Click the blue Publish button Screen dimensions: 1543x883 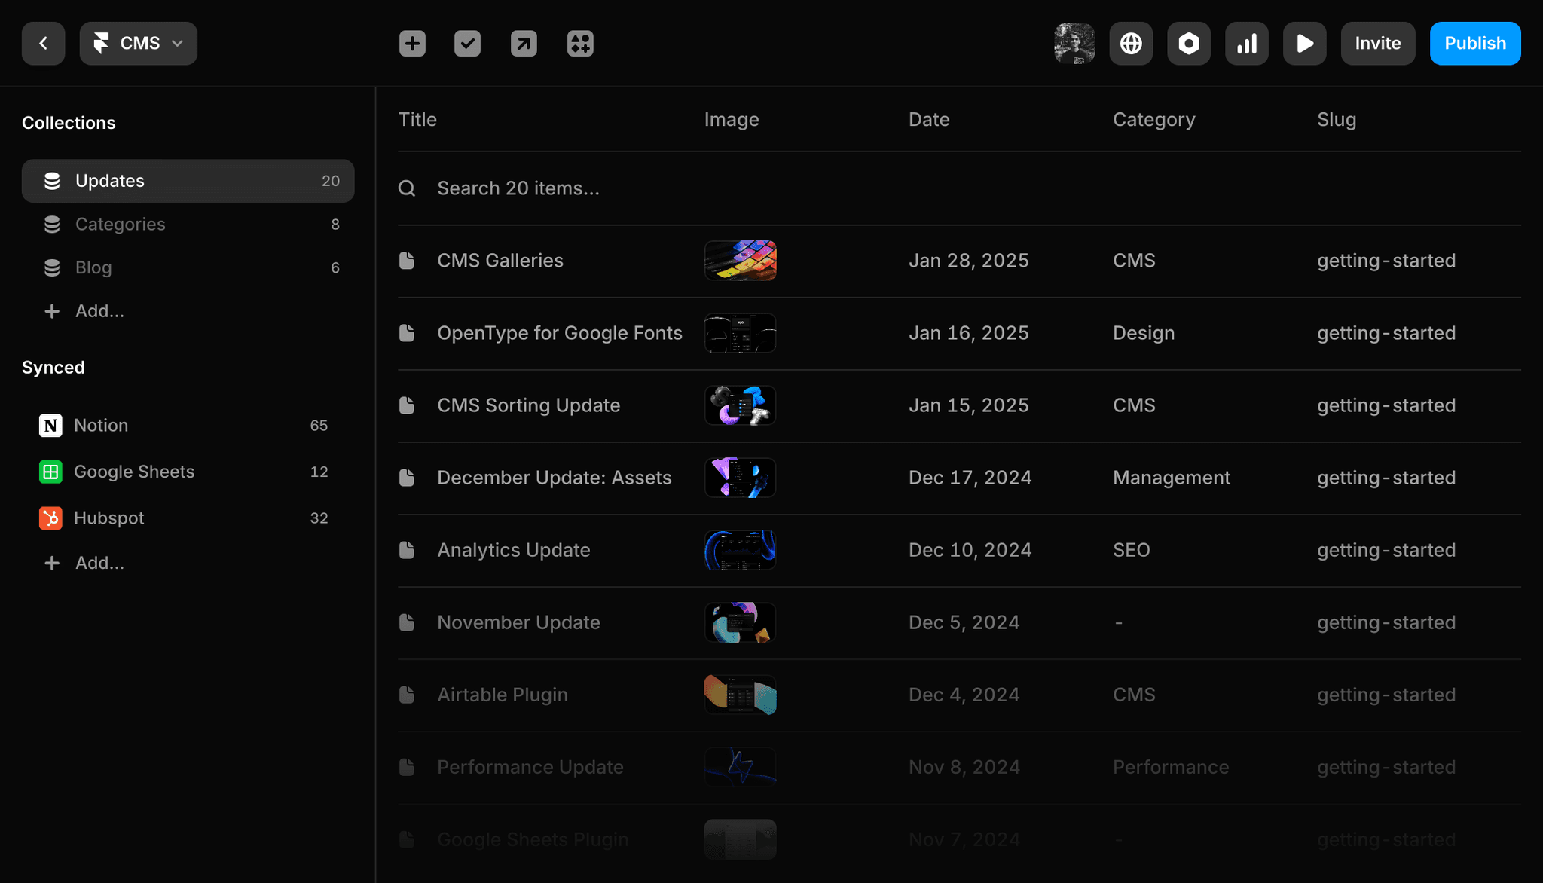click(x=1474, y=44)
